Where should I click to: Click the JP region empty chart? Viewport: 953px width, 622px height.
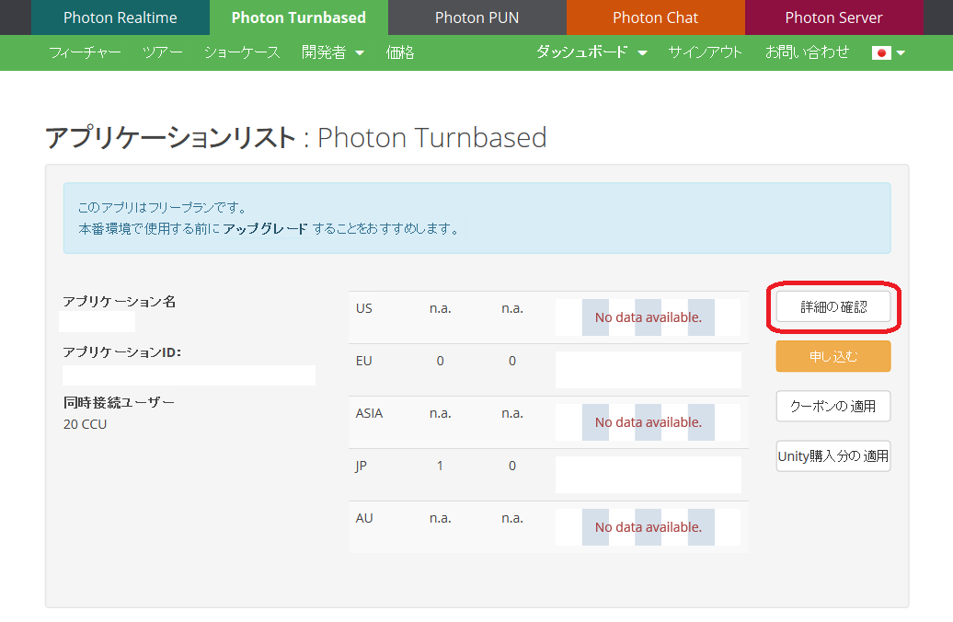click(x=648, y=475)
